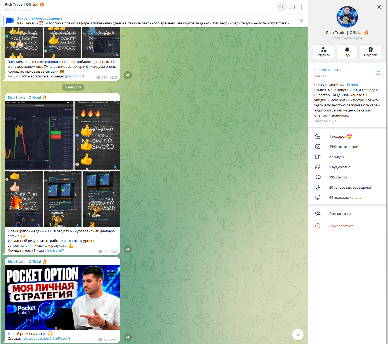Click the link icon beside 295 ссылок
The height and width of the screenshot is (344, 388).
tap(318, 177)
